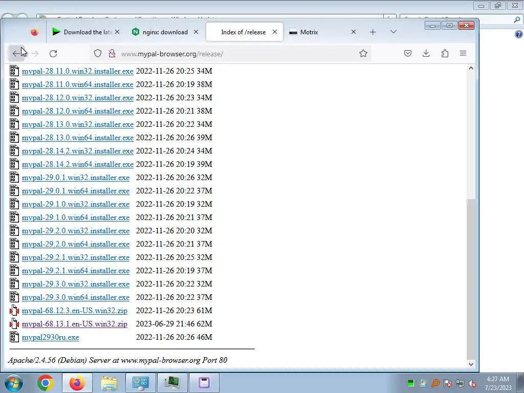Click the vertical scrollbar thumb of the page

coord(471,279)
